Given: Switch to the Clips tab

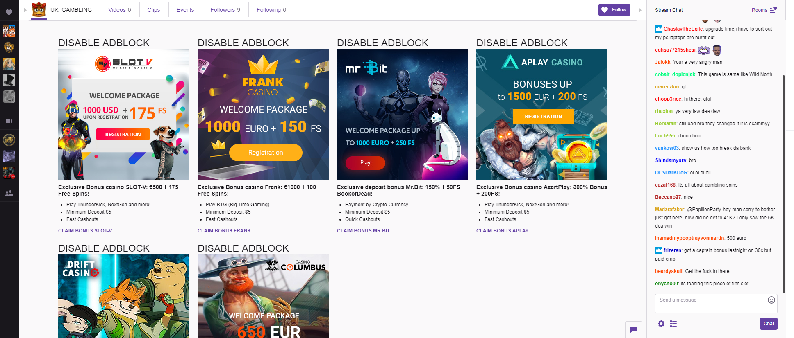Looking at the screenshot, I should pyautogui.click(x=154, y=10).
